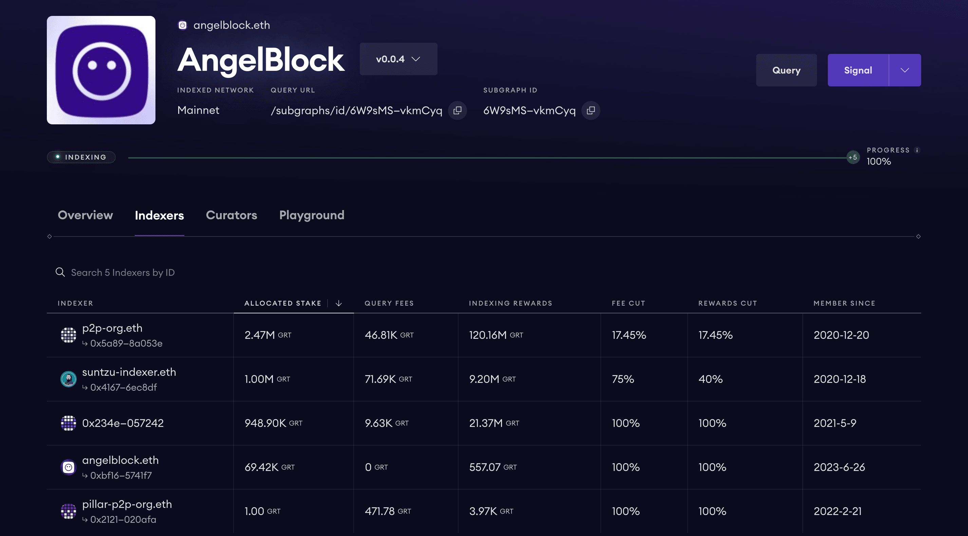Click the Indexer column header
968x536 pixels.
(75, 303)
